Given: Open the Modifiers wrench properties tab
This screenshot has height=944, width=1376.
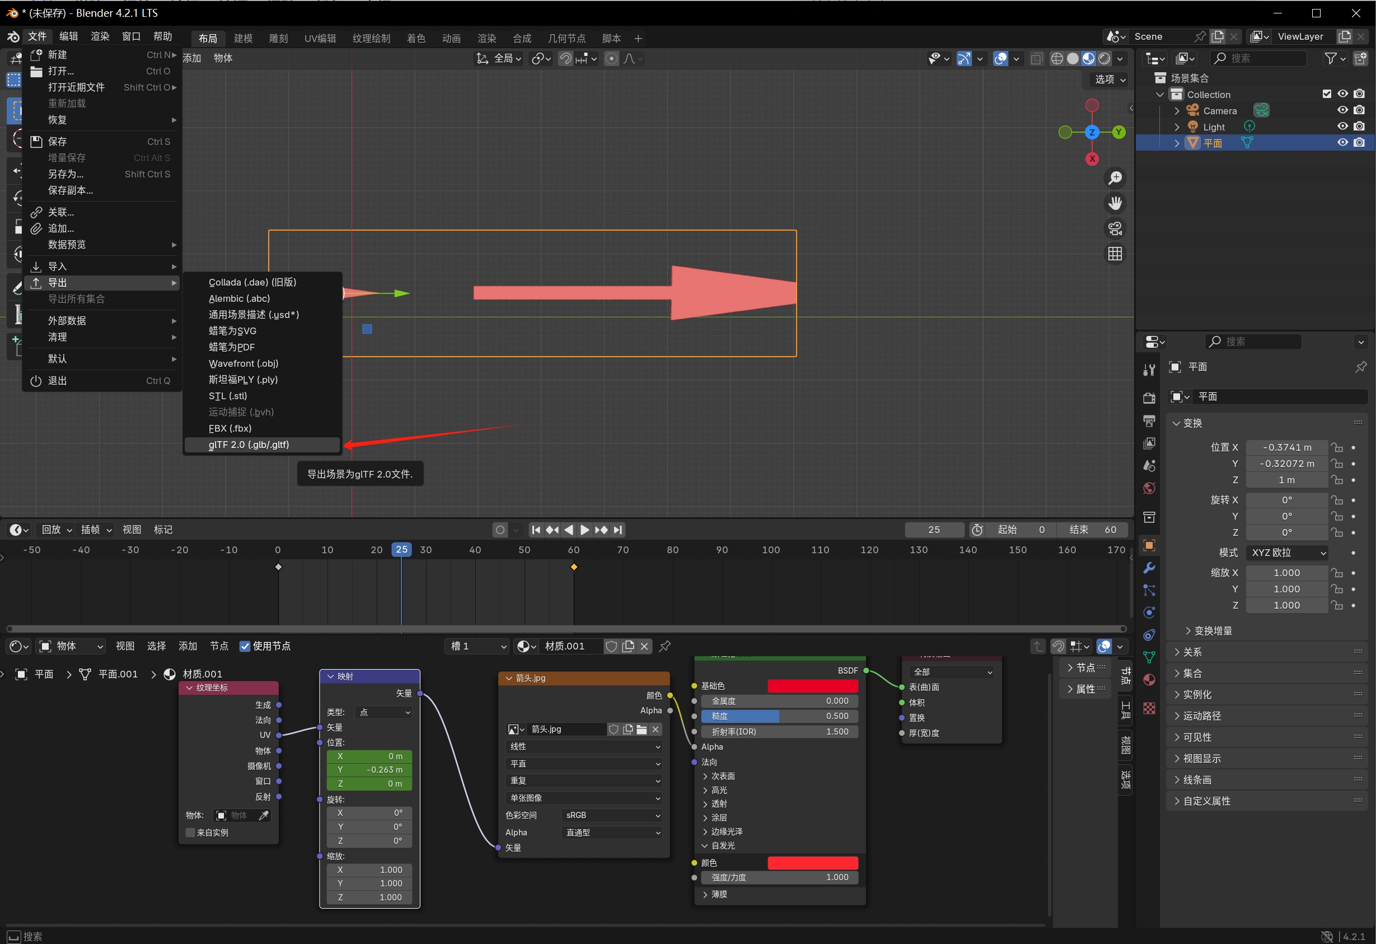Looking at the screenshot, I should (1149, 568).
